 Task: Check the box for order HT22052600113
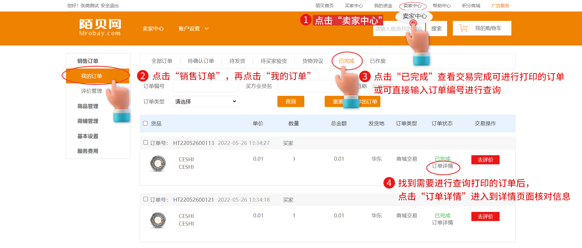coord(145,142)
